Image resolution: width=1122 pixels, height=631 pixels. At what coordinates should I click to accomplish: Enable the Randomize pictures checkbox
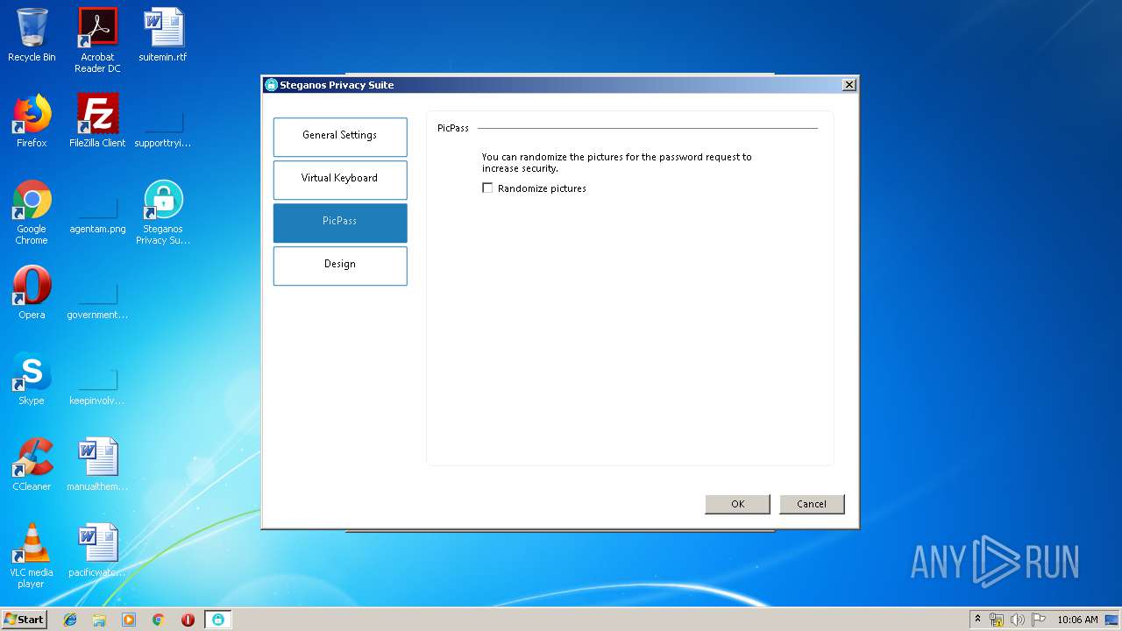pos(487,188)
